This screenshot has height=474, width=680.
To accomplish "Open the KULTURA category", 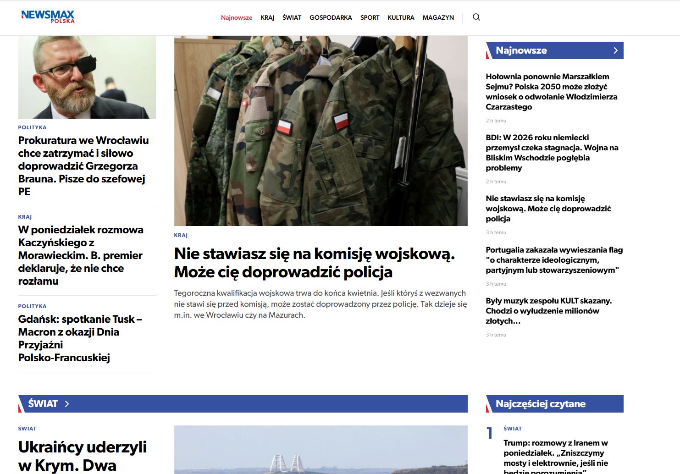I will (x=401, y=17).
